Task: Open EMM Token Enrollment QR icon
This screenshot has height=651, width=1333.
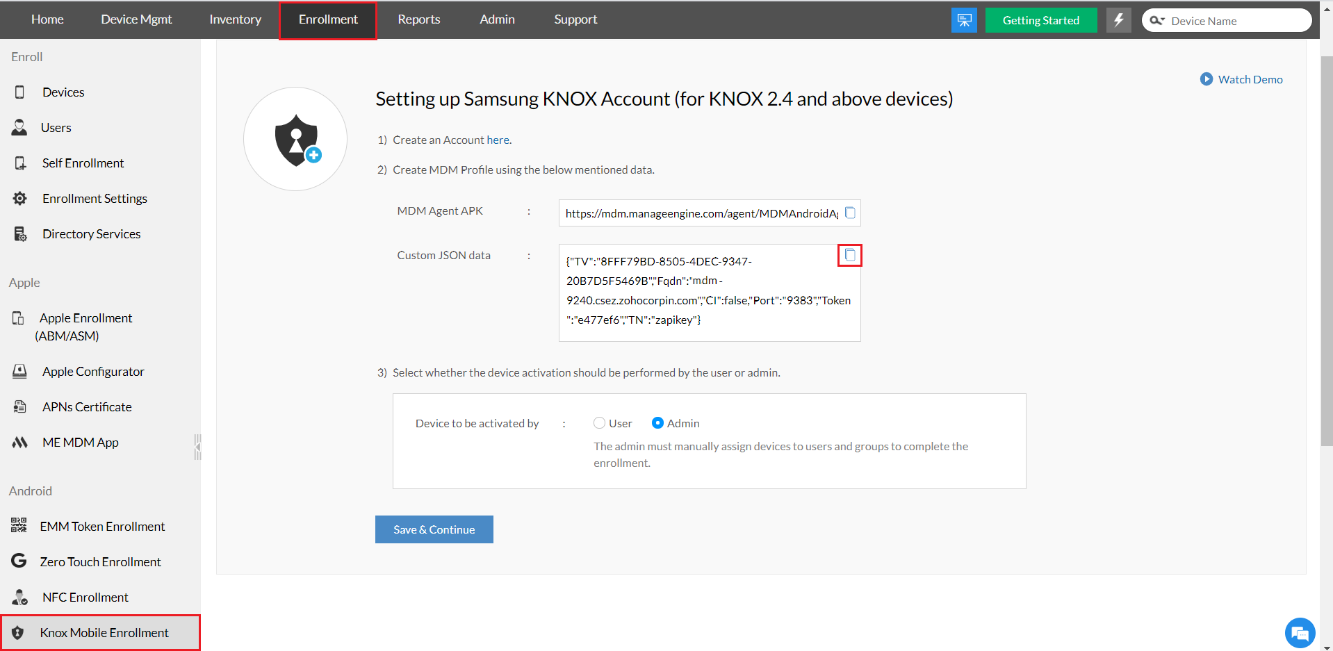Action: point(19,526)
